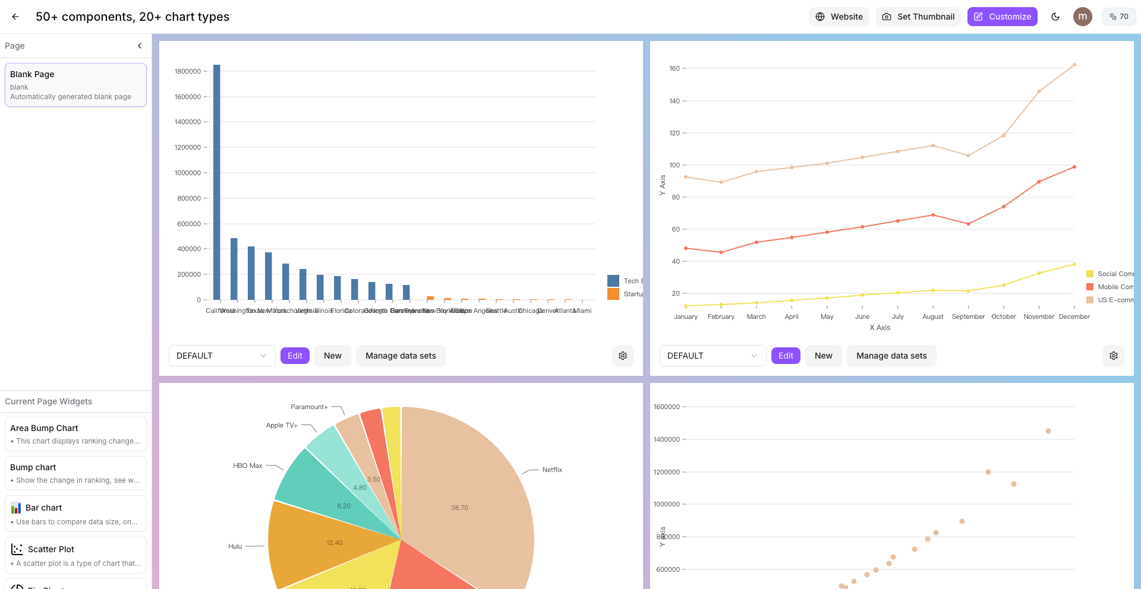Click the camera icon in Set Thumbnail
The width and height of the screenshot is (1141, 589).
pyautogui.click(x=887, y=17)
